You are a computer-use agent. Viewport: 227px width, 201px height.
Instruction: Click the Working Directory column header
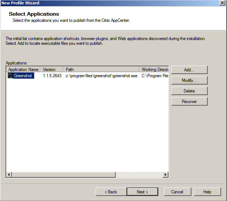(x=154, y=70)
